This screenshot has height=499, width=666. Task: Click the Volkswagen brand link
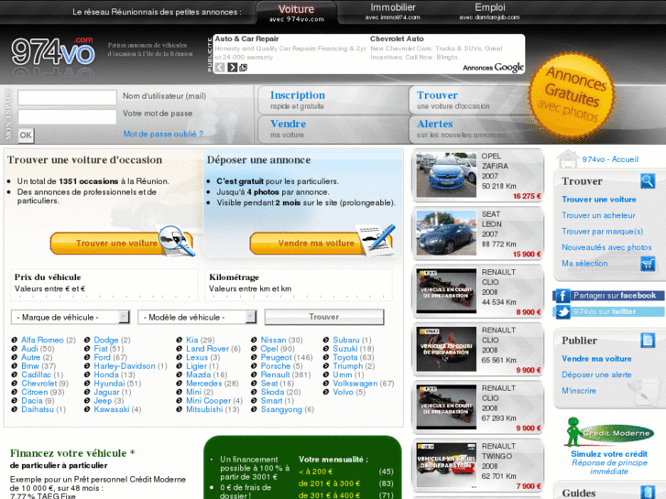355,384
